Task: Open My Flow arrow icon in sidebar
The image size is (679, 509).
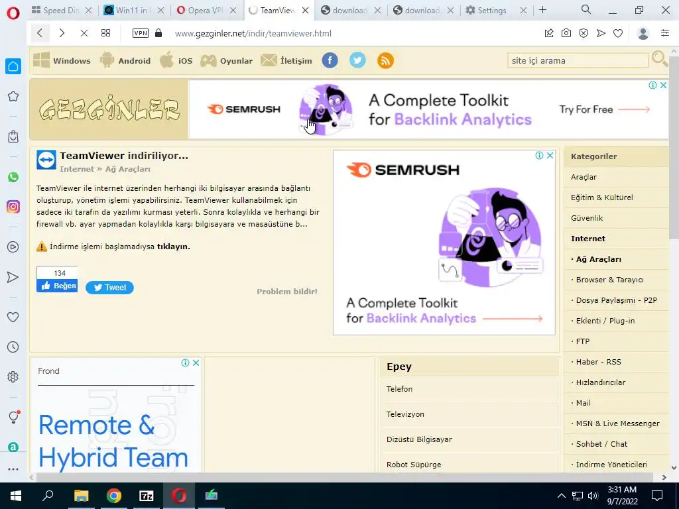Action: pyautogui.click(x=13, y=277)
